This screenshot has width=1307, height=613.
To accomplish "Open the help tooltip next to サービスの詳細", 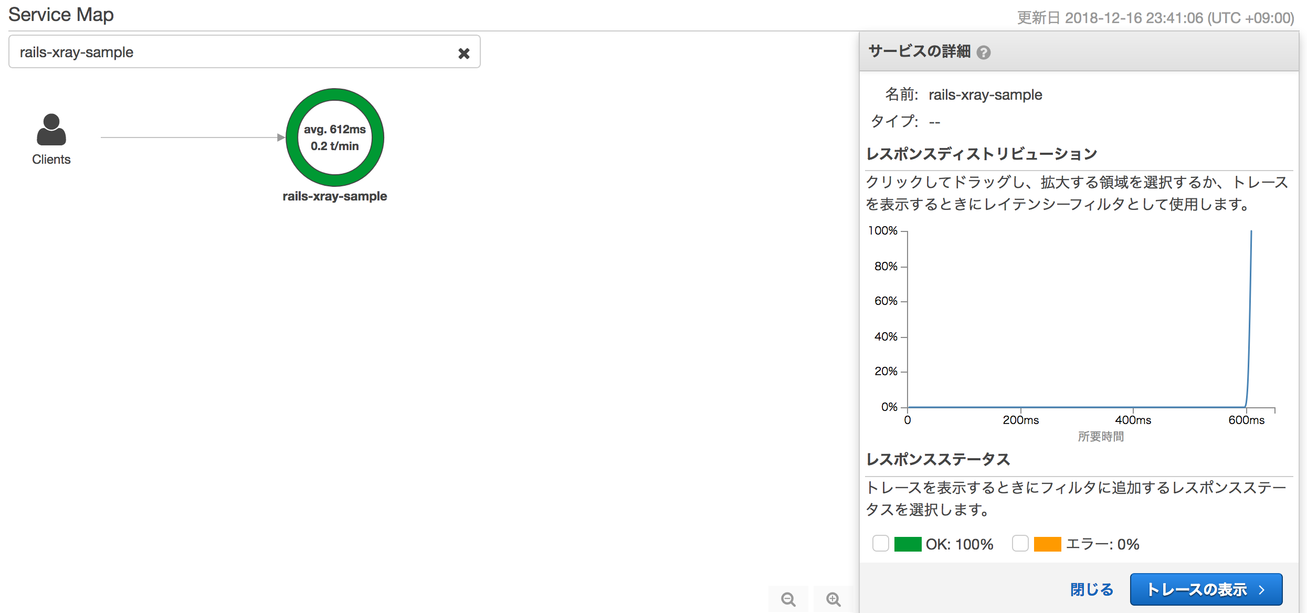I will (985, 52).
